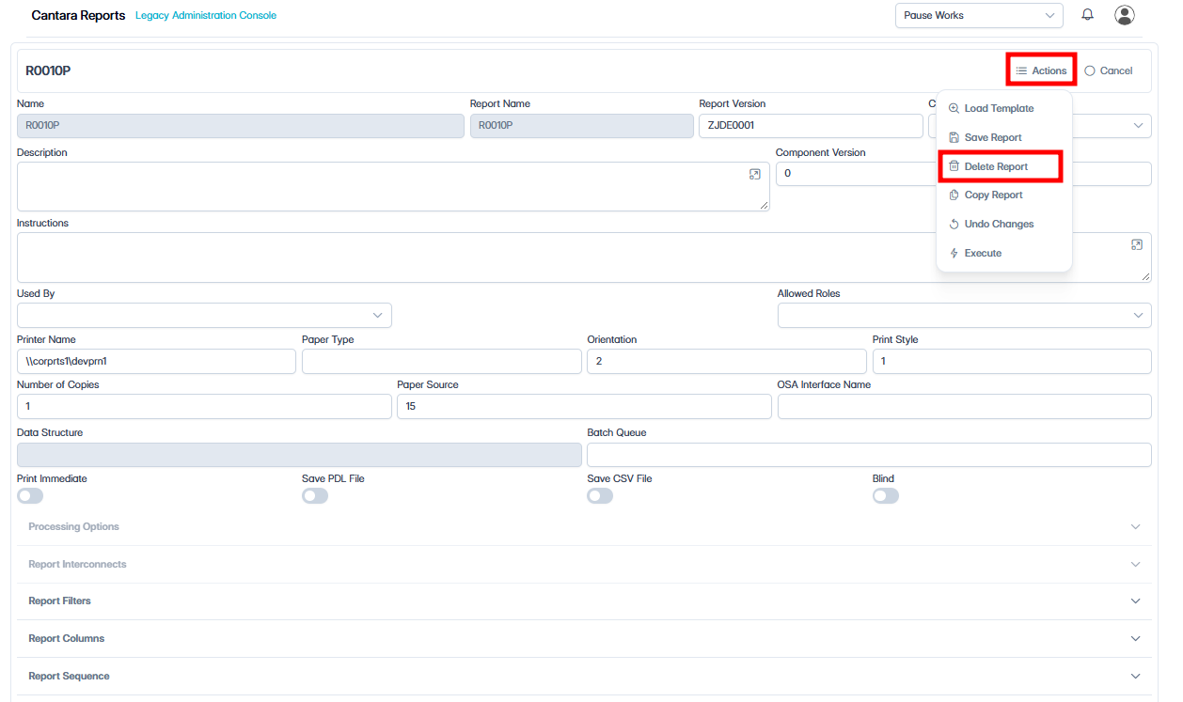Expand the Report Filters section
Viewport: 1183px width, 702px height.
coord(584,601)
